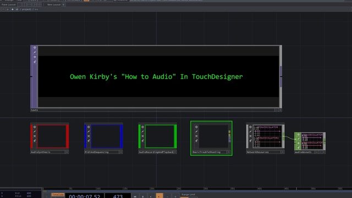Click the BasicTroubleShooting name label

[207, 152]
